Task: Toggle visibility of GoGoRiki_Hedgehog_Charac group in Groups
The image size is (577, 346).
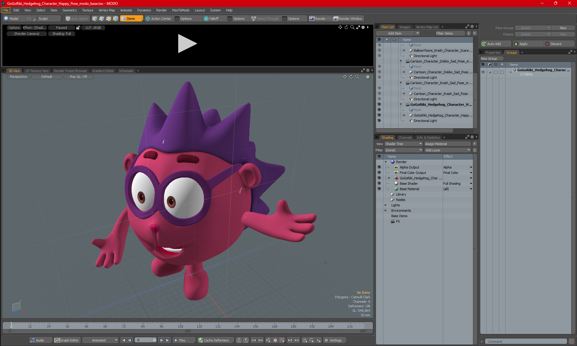Action: [483, 72]
